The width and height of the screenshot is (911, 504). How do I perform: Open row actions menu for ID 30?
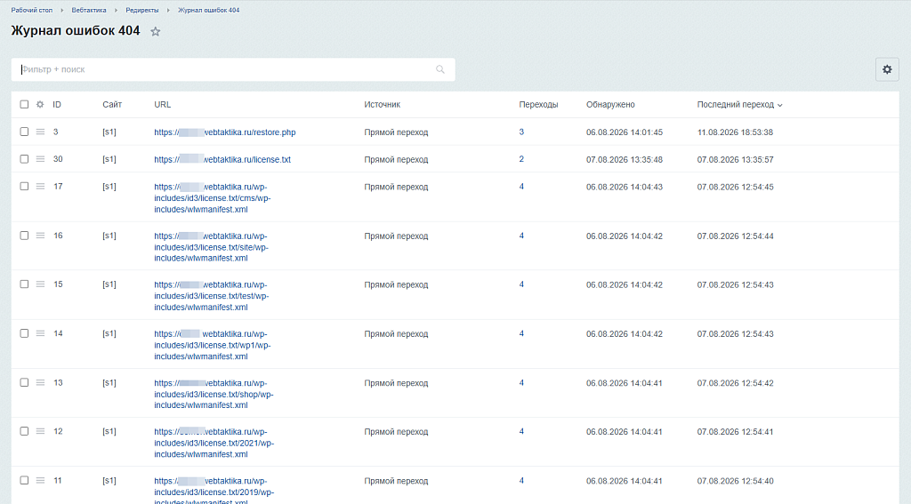click(x=40, y=159)
